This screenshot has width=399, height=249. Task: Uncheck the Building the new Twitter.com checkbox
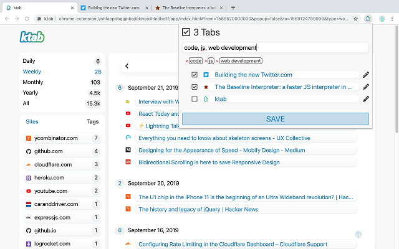pyautogui.click(x=195, y=75)
